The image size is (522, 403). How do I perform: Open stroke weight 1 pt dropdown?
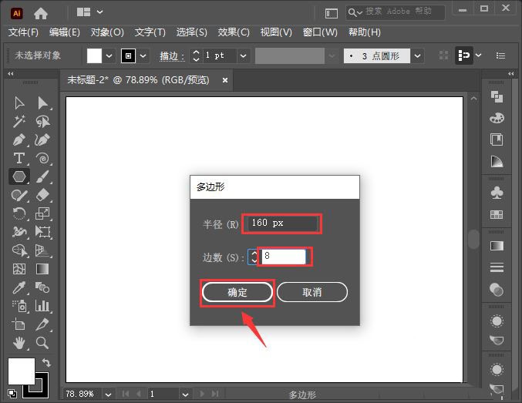coord(244,56)
